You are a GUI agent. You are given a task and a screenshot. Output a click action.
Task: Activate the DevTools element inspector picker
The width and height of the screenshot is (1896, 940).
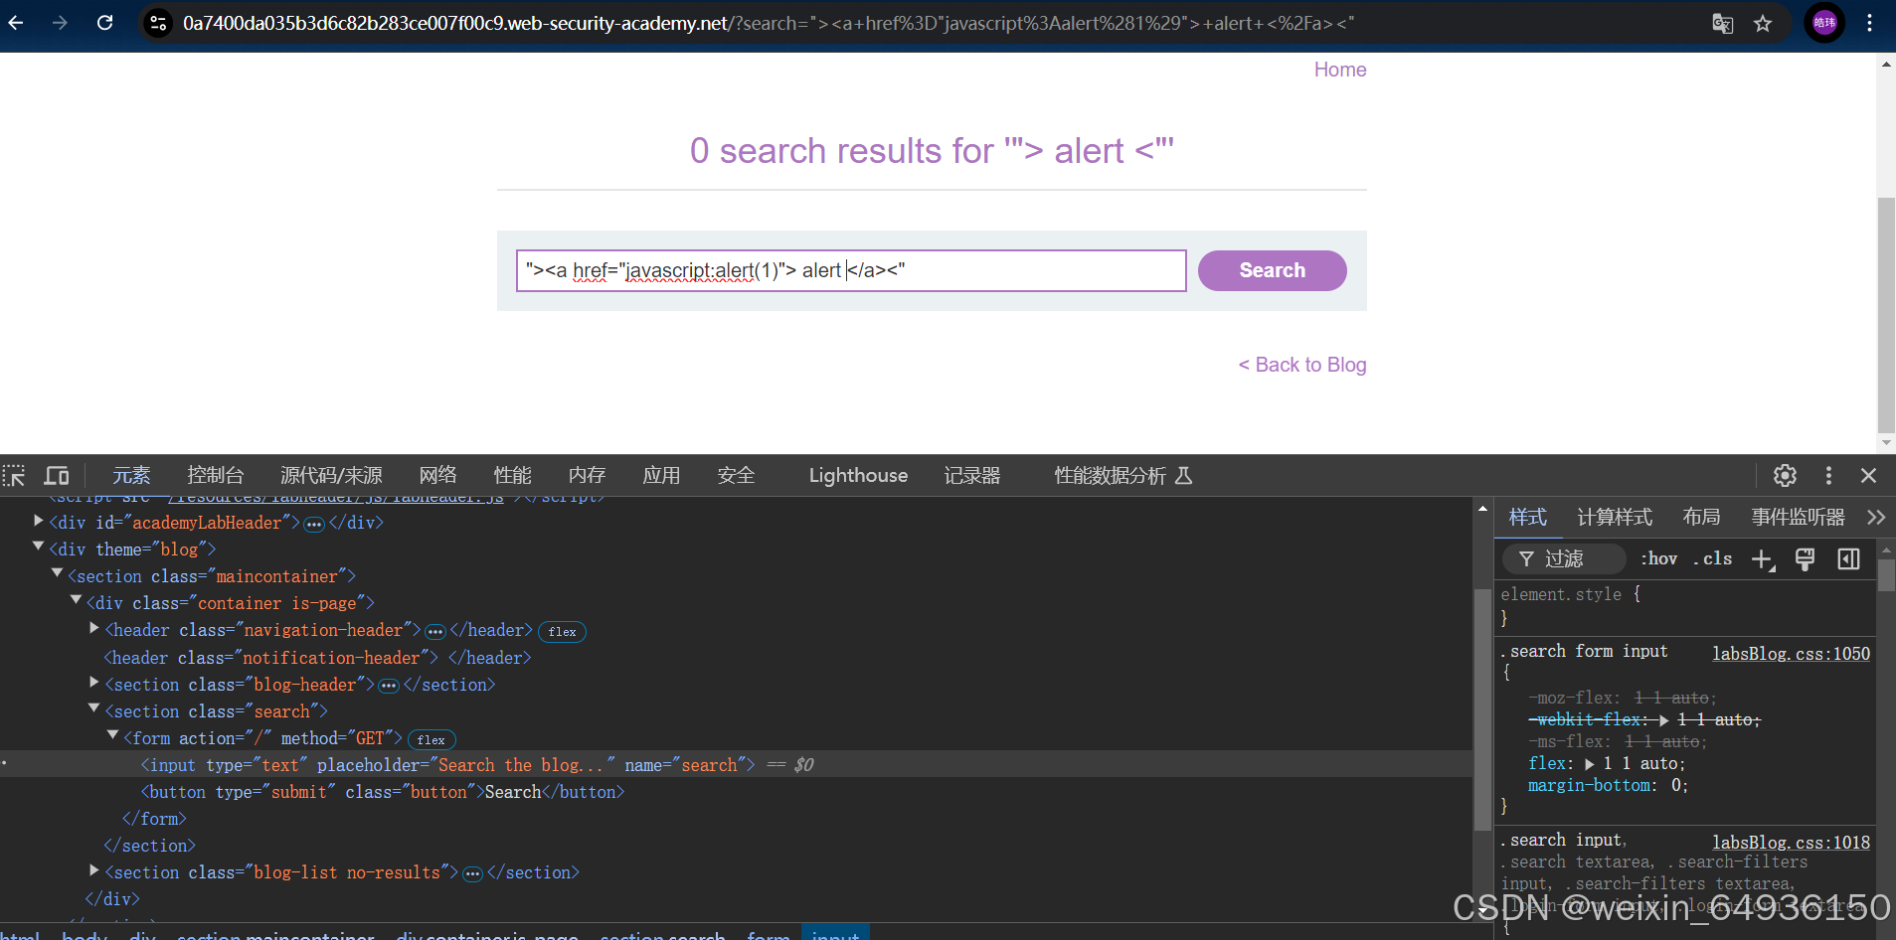(x=14, y=476)
